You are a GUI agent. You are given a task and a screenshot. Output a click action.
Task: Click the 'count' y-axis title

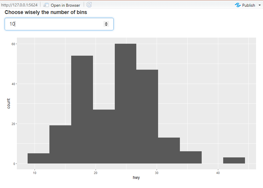click(x=8, y=103)
